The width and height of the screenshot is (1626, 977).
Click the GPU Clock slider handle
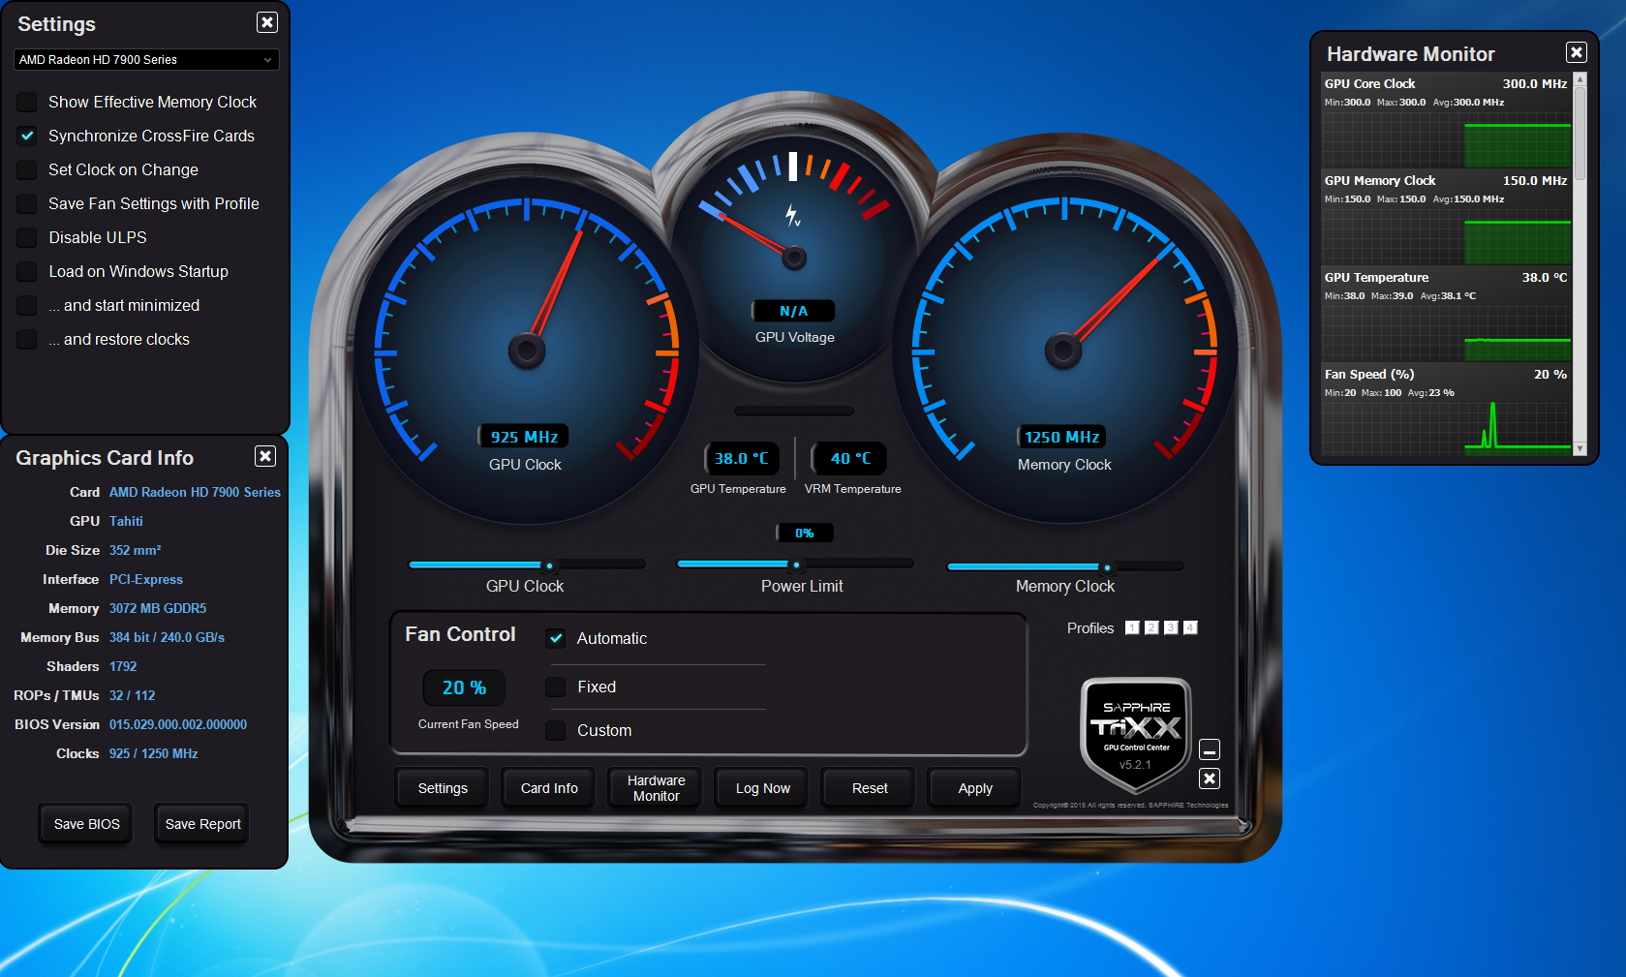pyautogui.click(x=549, y=565)
